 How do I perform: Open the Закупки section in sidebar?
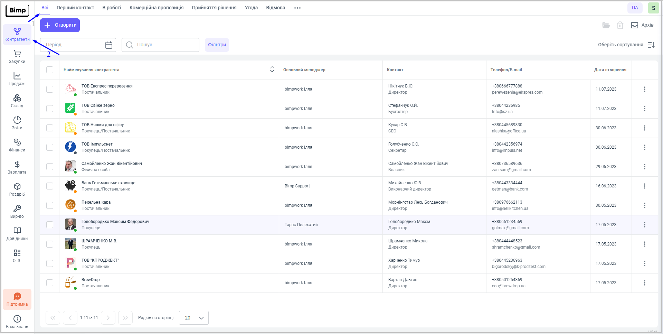click(x=17, y=57)
